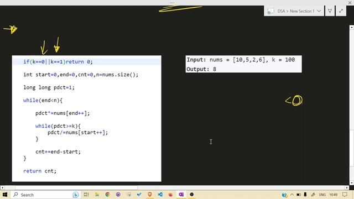Screen dimensions: 354x199
Task: Open Task View from the taskbar
Action: (x=86, y=195)
